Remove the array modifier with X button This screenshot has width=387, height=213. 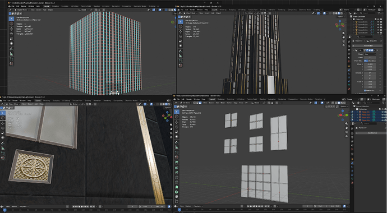pyautogui.click(x=377, y=50)
